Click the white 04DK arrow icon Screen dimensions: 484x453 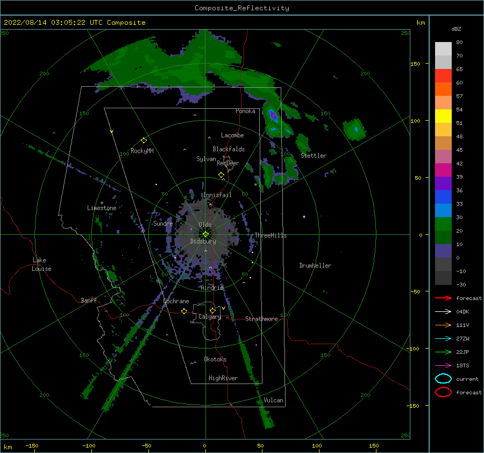pos(443,311)
